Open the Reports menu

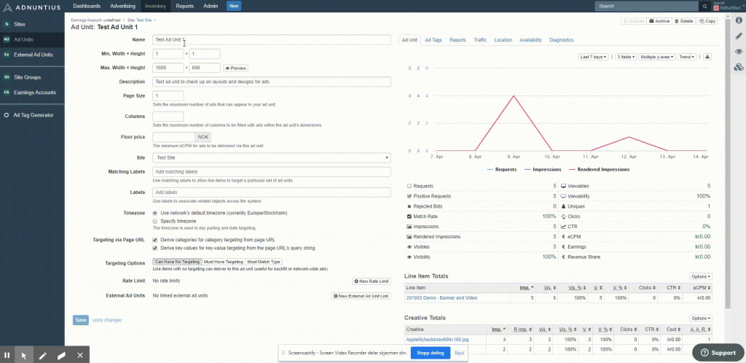(184, 6)
